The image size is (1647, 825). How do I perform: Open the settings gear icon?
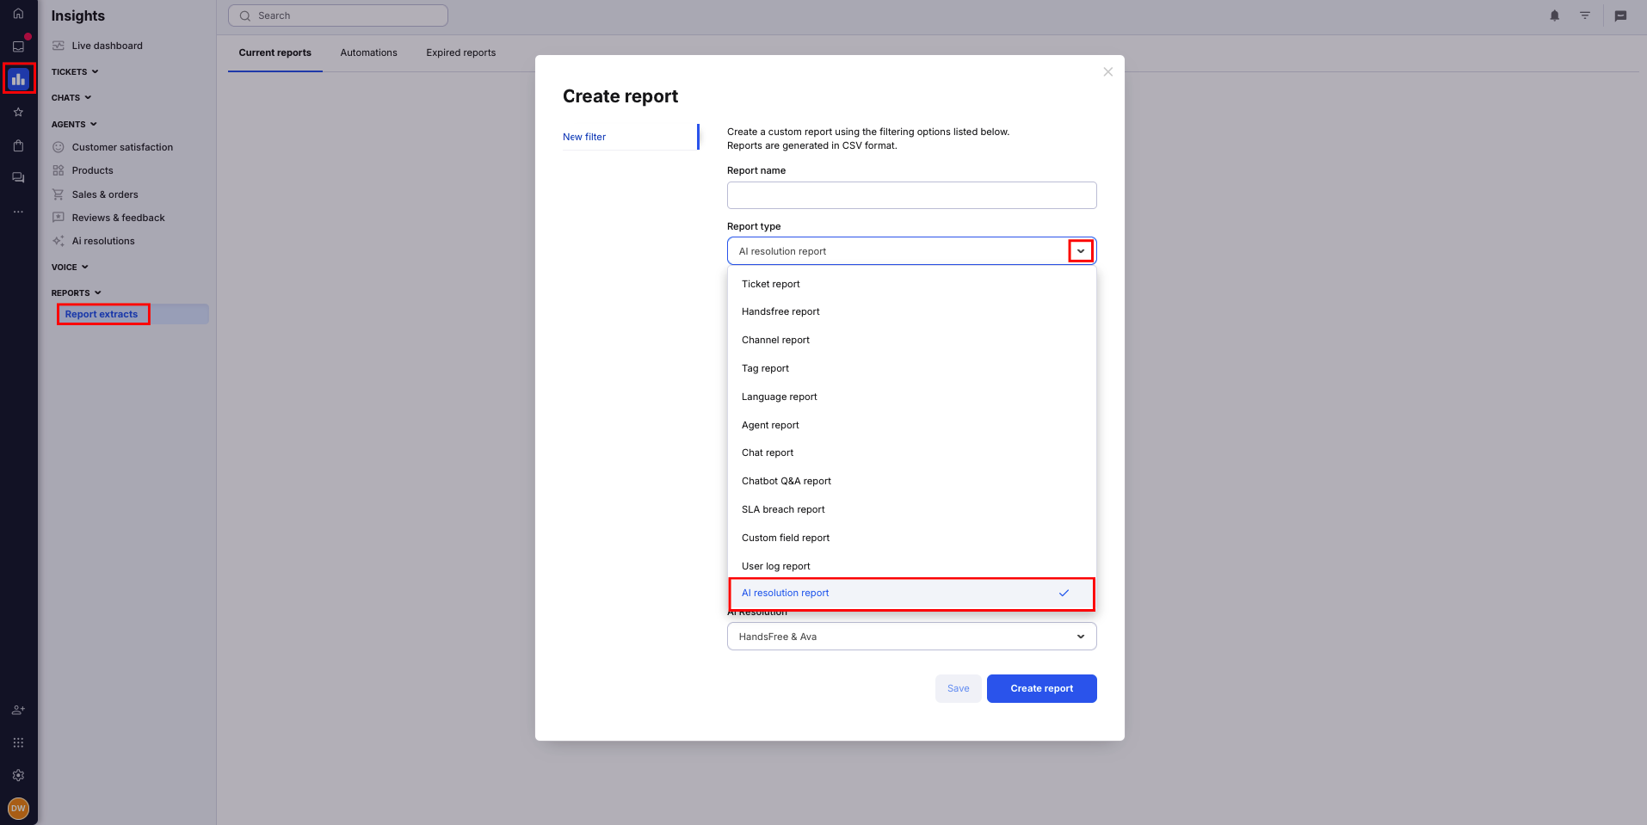pos(18,775)
